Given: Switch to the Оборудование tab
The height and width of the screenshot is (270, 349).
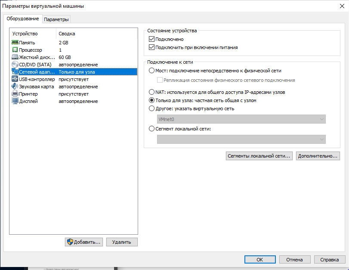Looking at the screenshot, I should point(23,19).
